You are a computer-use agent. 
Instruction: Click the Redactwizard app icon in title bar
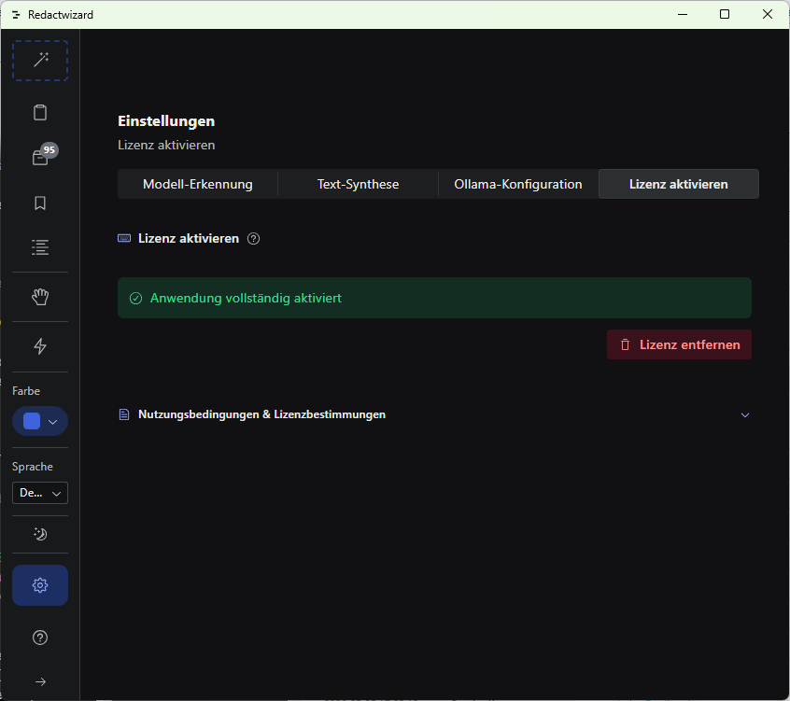(x=16, y=15)
